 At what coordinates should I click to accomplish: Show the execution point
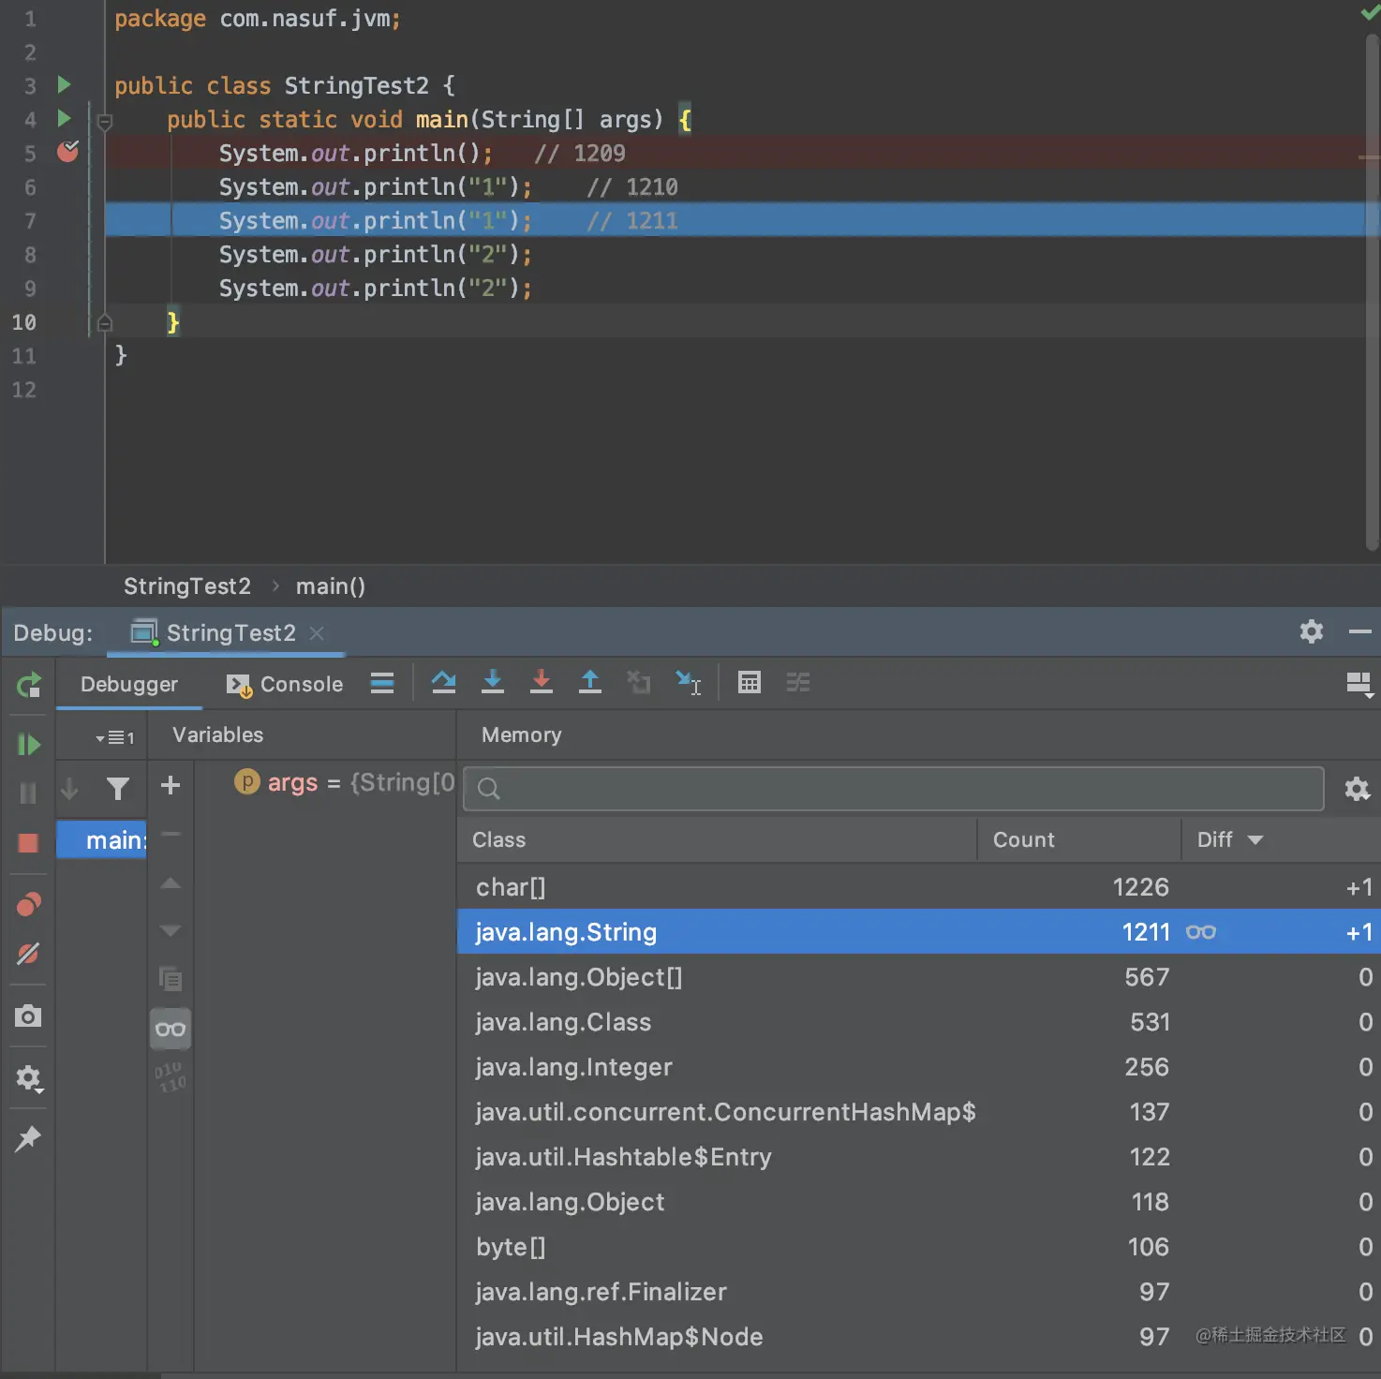pos(382,683)
